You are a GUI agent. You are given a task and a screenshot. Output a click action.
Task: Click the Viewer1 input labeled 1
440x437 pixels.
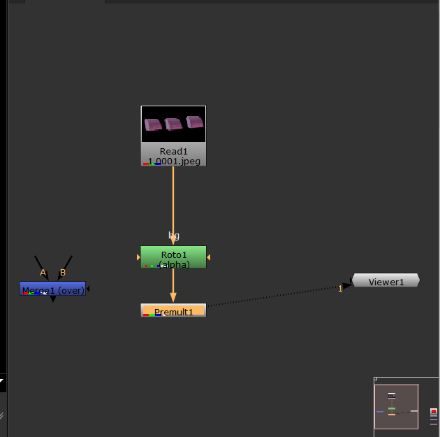tap(340, 289)
